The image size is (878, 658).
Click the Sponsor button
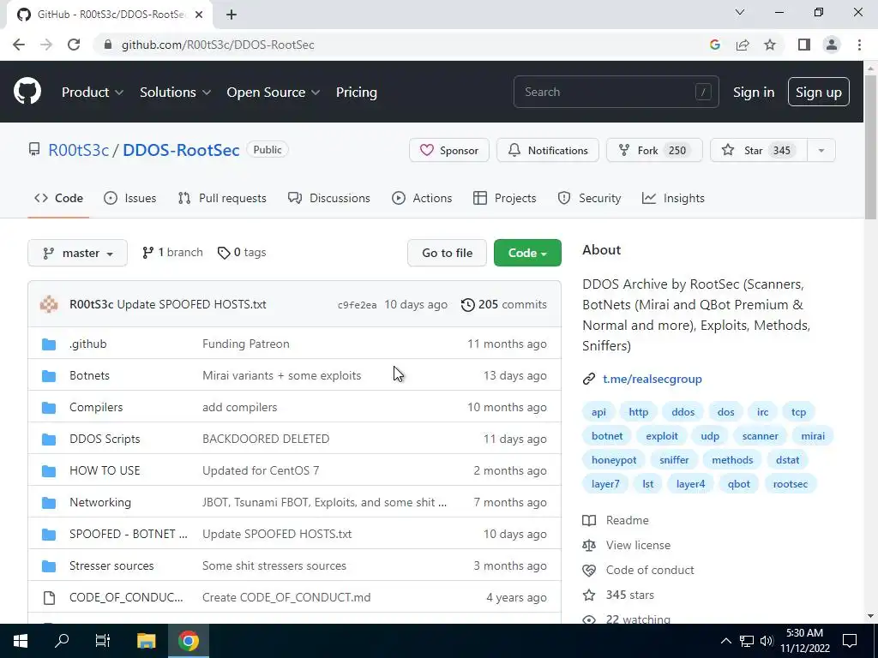(449, 151)
